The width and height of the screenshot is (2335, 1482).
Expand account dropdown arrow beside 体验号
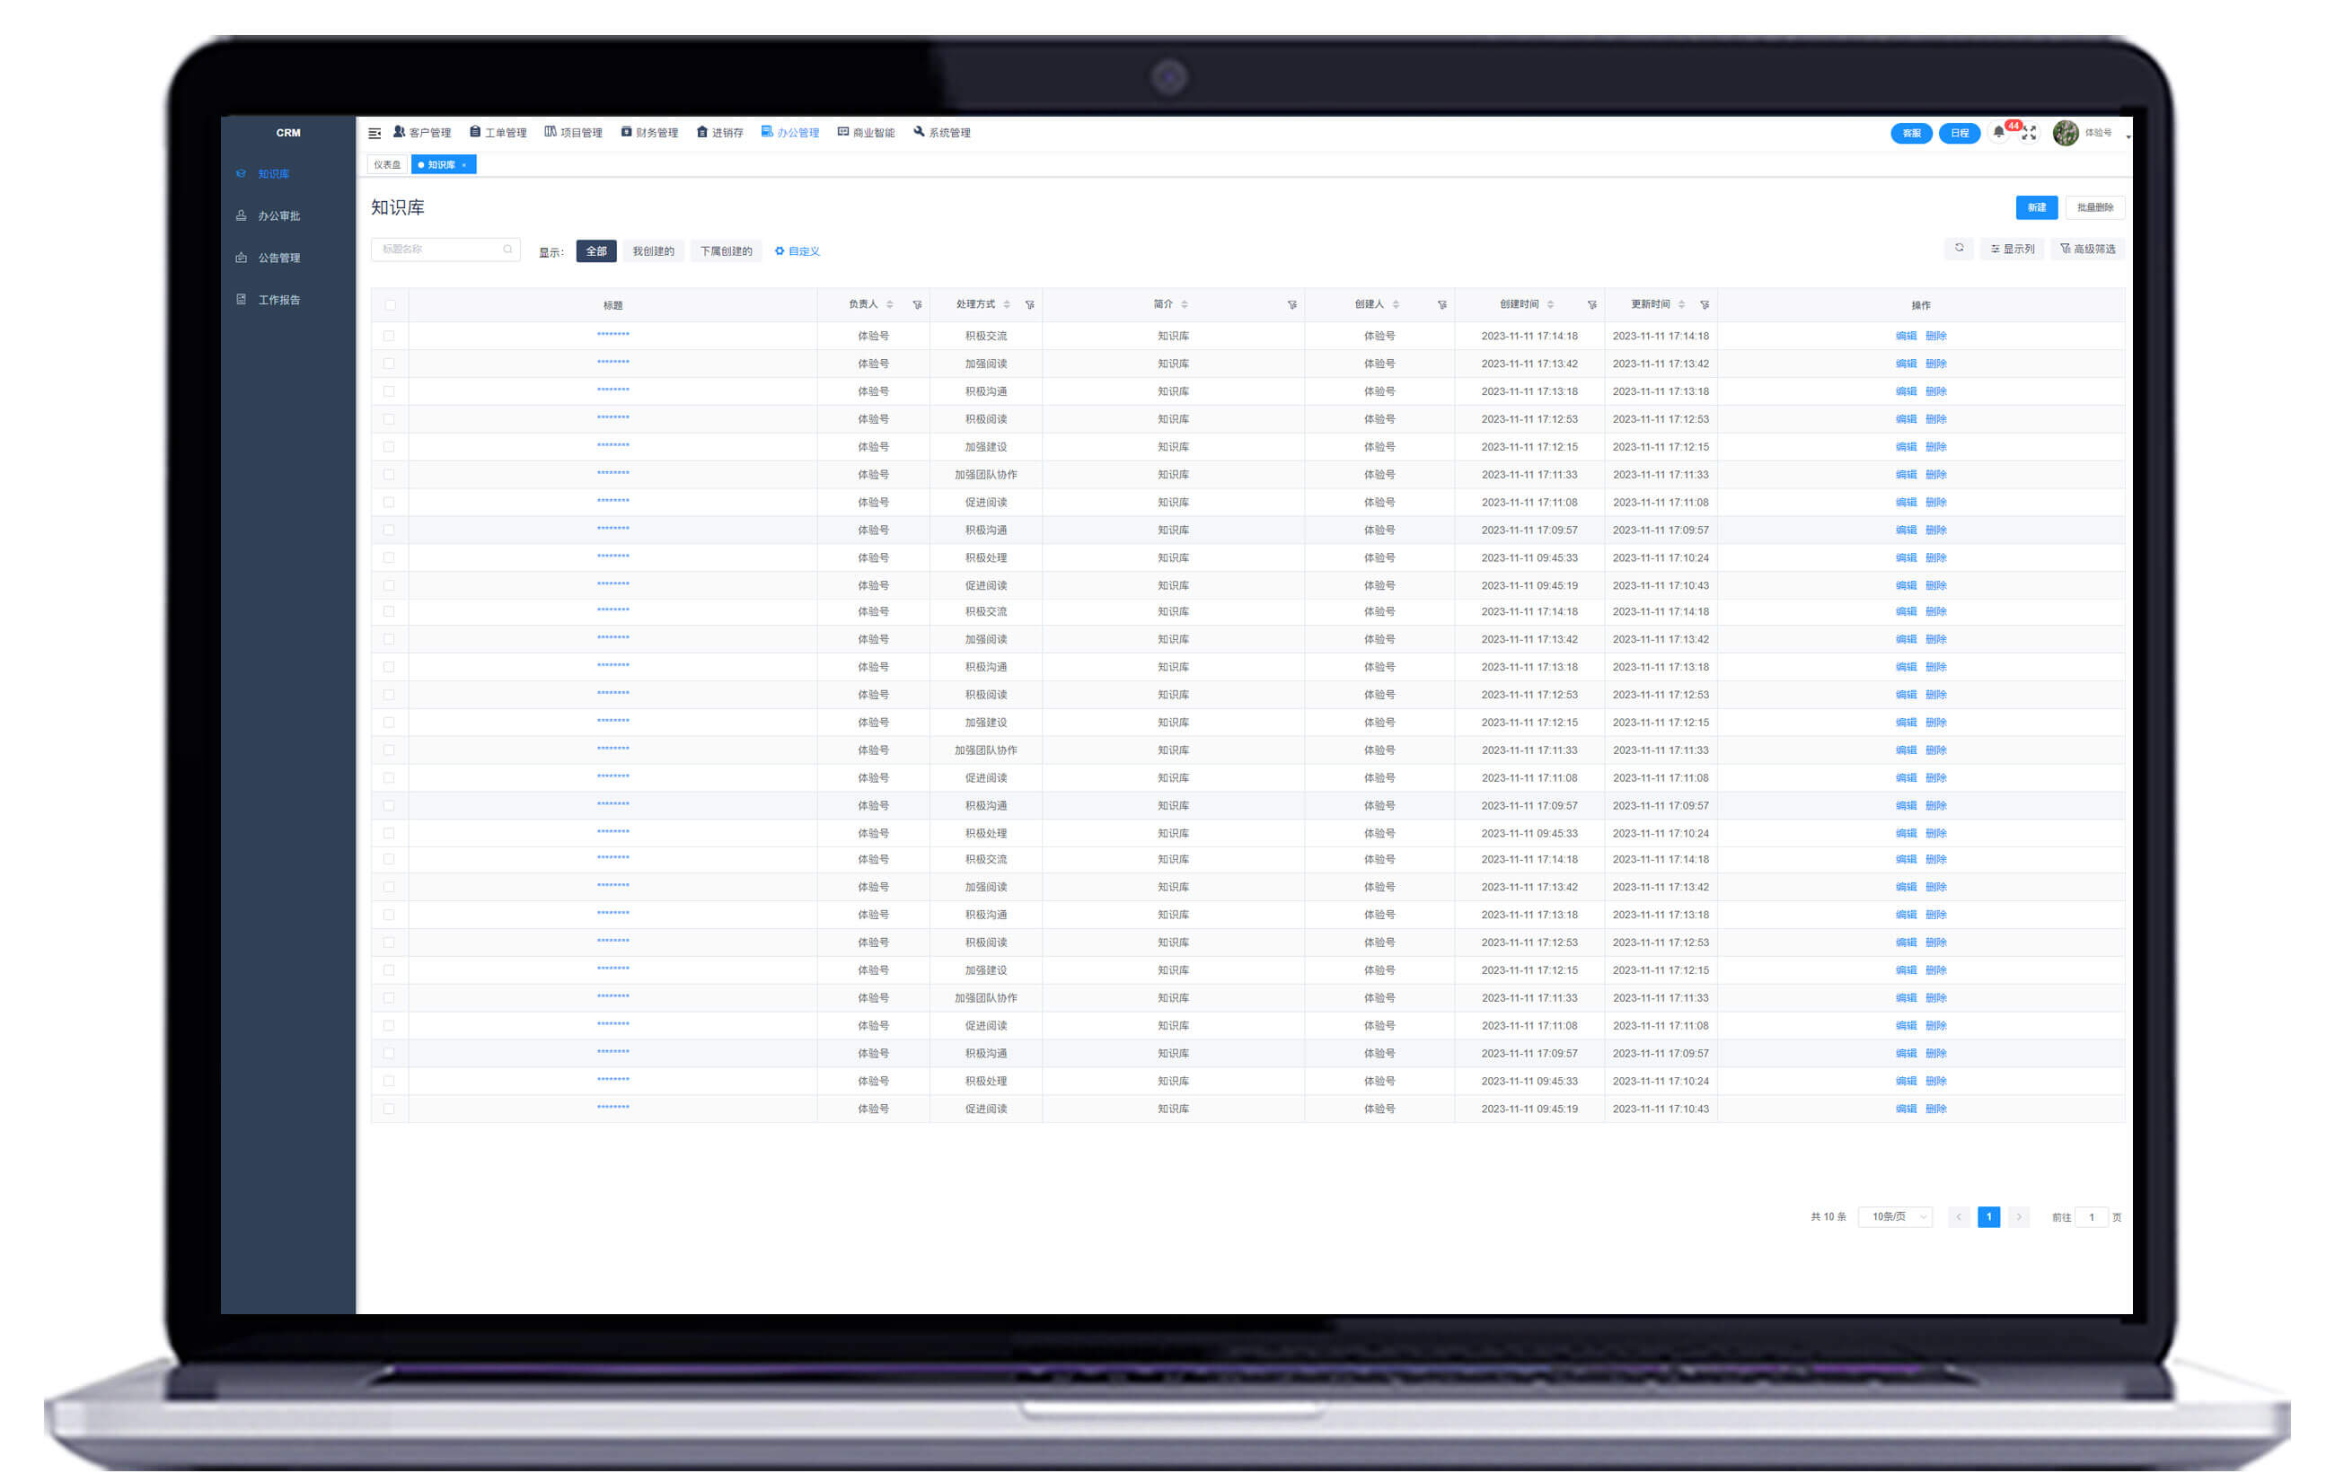(x=2128, y=136)
